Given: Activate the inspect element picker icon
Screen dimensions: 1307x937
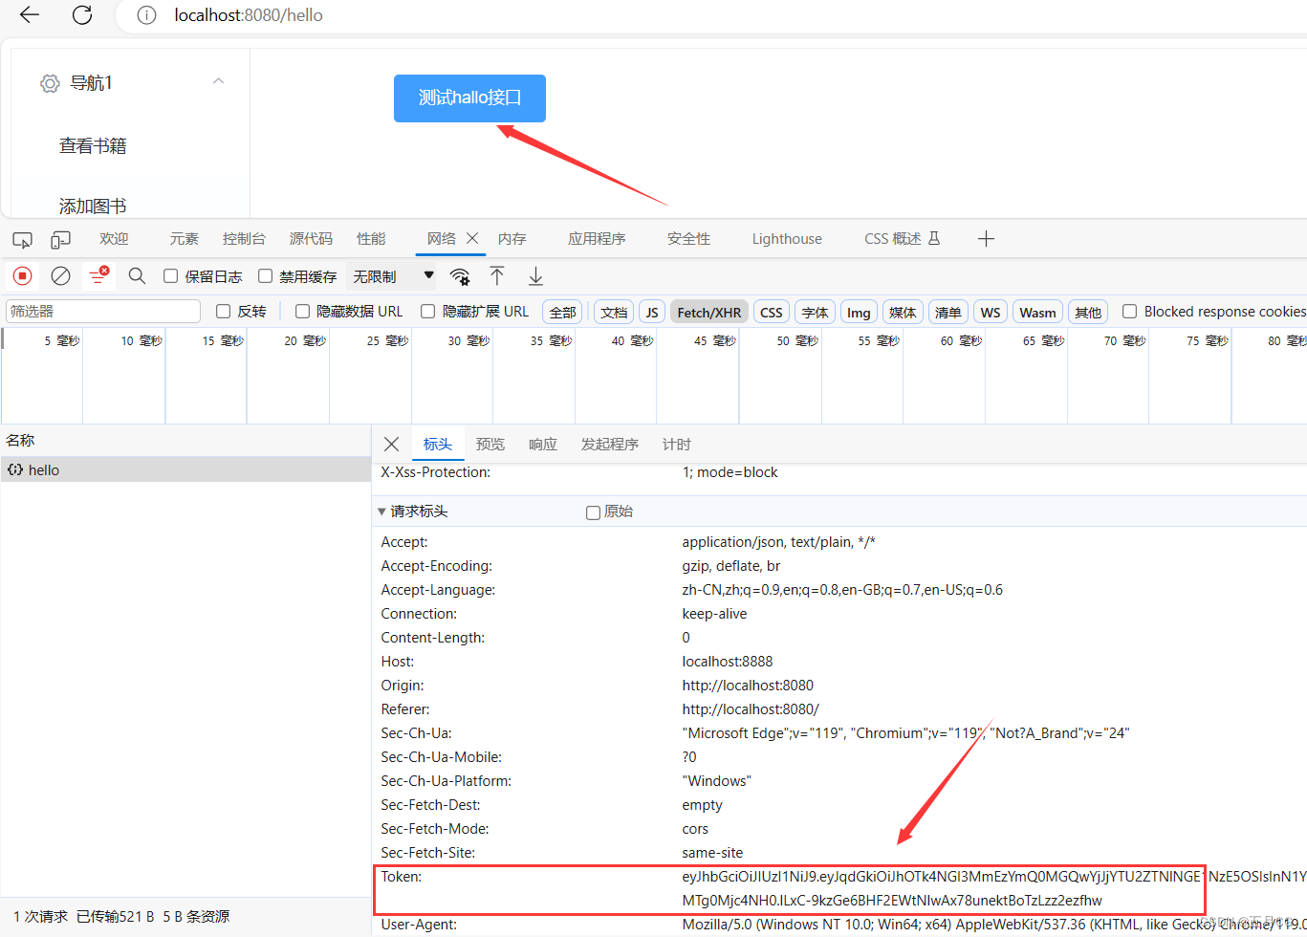Looking at the screenshot, I should click(x=22, y=239).
